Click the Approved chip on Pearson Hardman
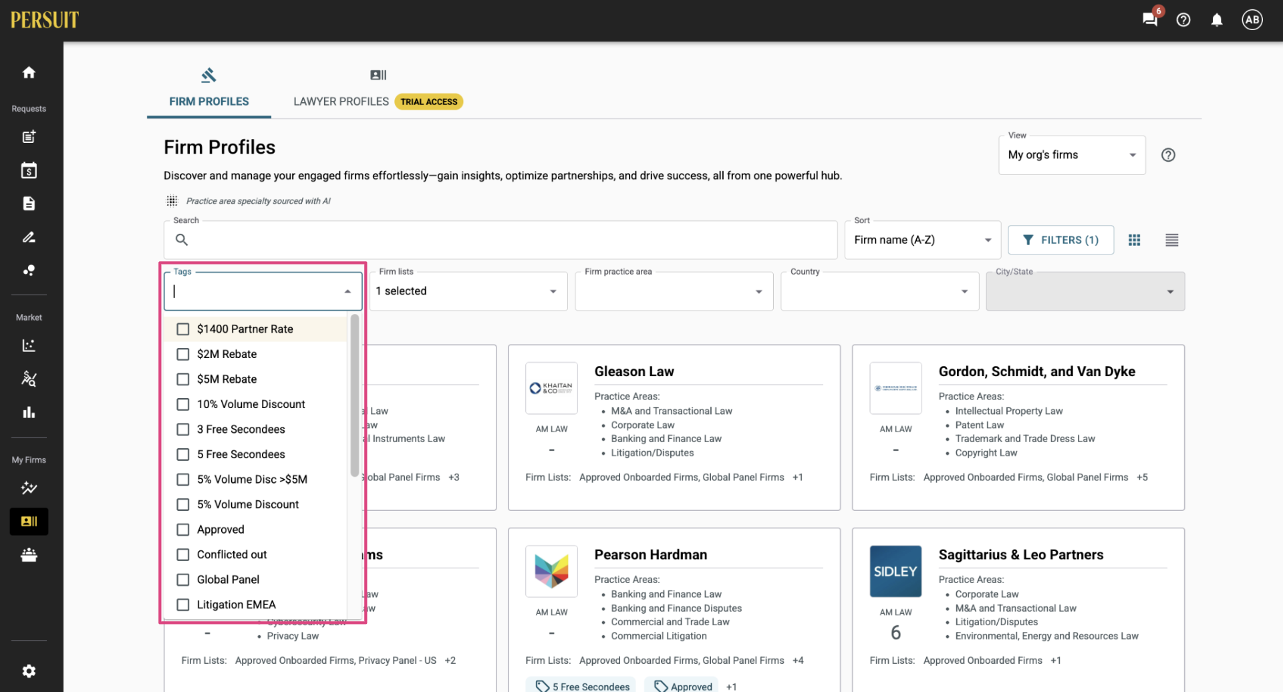1283x692 pixels. (682, 686)
